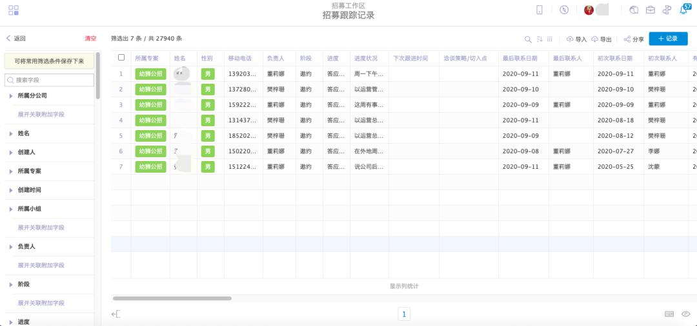The image size is (697, 326).
Task: Clear all filters with 清空
Action: (90, 39)
